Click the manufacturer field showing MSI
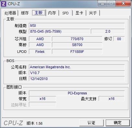 point(77,25)
